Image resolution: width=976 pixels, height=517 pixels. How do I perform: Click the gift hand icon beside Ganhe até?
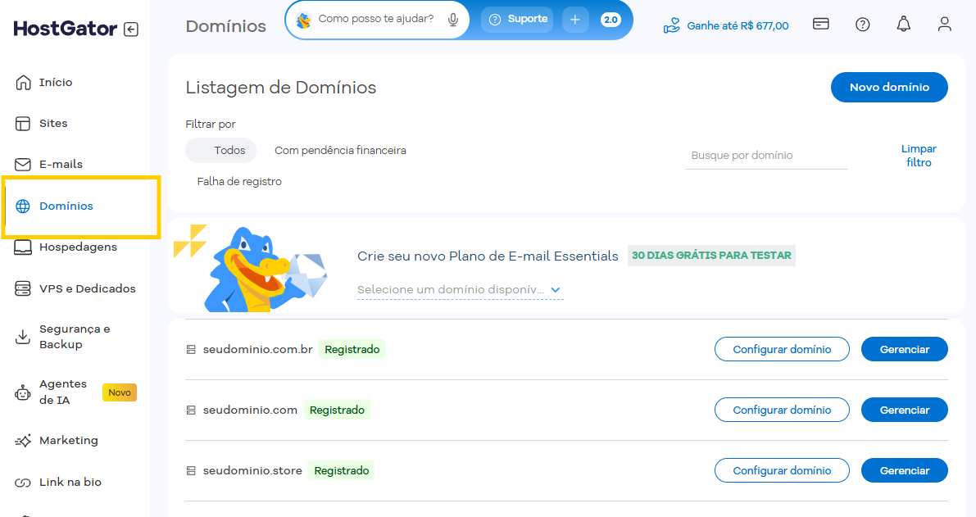coord(672,25)
